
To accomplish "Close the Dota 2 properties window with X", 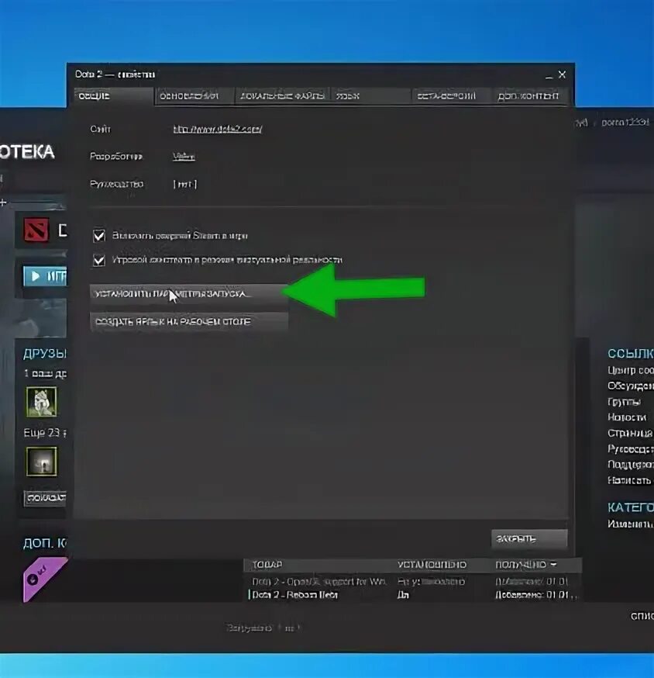I will point(562,74).
